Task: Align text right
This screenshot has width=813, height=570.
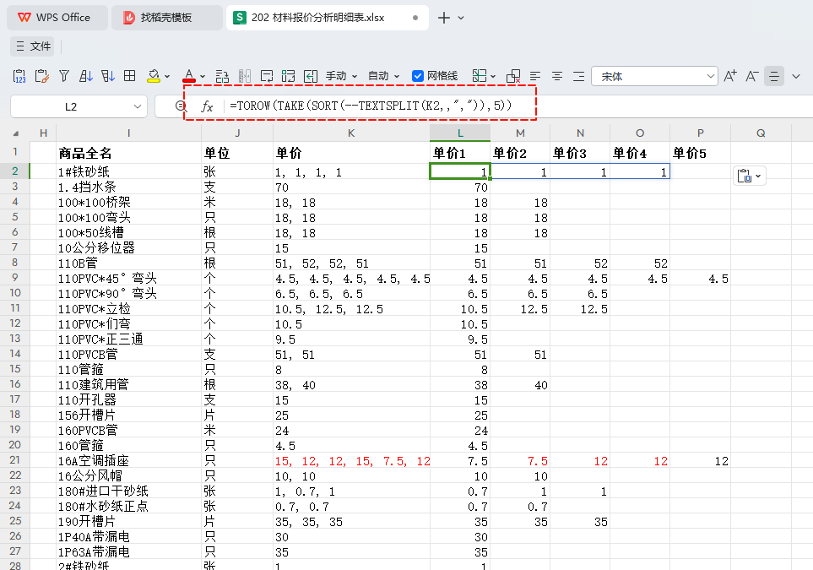Action: click(579, 76)
